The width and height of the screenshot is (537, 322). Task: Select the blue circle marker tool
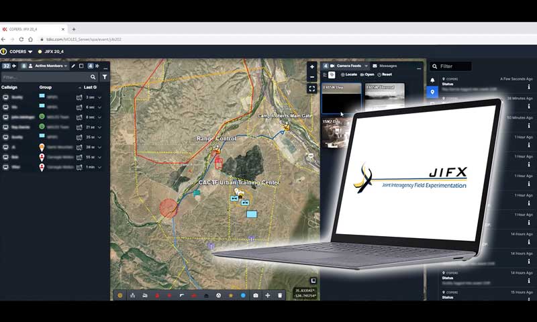point(243,295)
